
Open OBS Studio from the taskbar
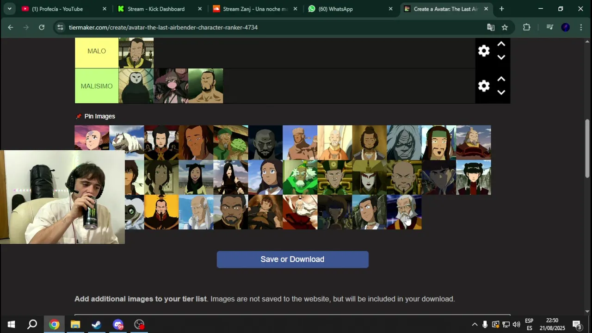click(x=139, y=324)
